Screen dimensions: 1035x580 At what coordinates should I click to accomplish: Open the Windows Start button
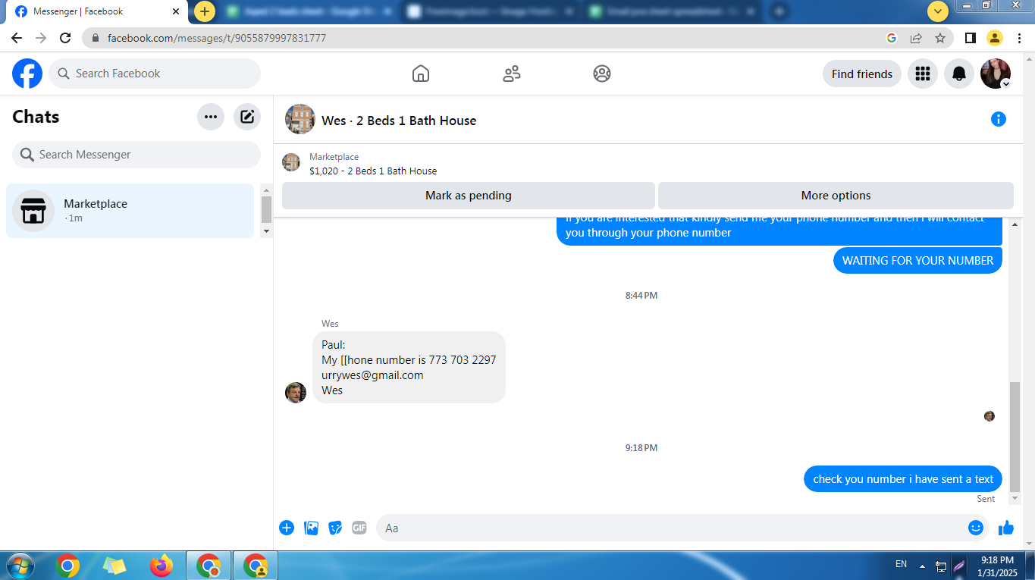19,566
